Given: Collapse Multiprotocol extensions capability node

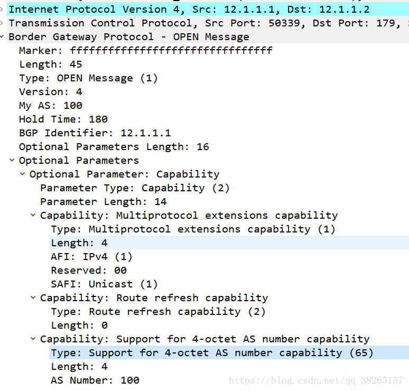Looking at the screenshot, I should pyautogui.click(x=33, y=216).
